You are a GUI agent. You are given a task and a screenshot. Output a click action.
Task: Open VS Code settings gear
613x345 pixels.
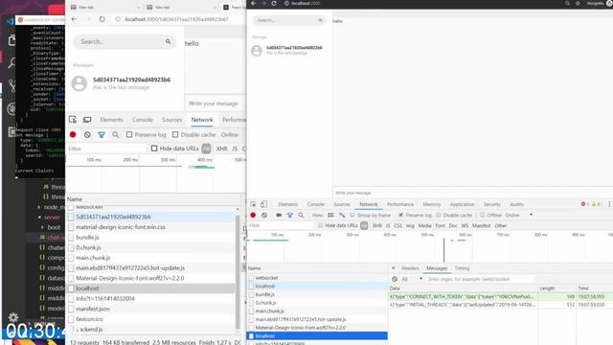click(x=12, y=317)
